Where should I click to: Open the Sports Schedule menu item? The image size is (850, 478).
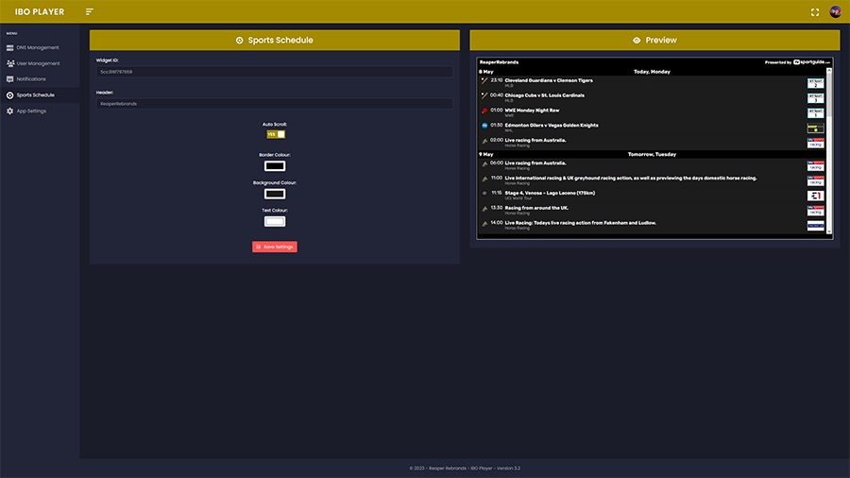click(35, 95)
